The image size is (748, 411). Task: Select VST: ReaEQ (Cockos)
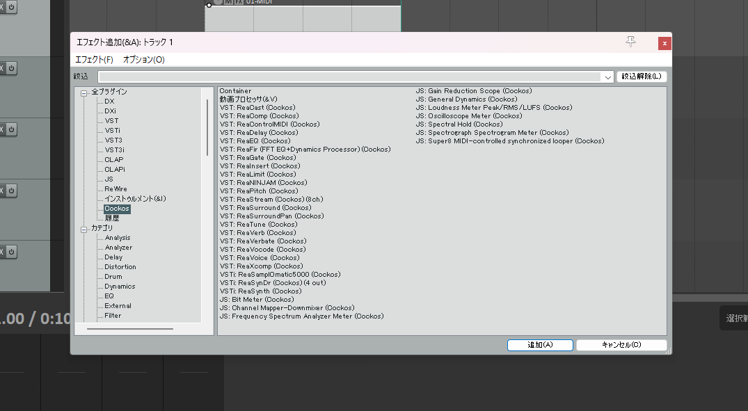(x=255, y=141)
